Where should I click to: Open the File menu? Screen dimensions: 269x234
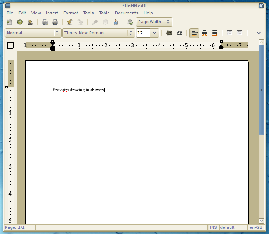click(x=10, y=13)
